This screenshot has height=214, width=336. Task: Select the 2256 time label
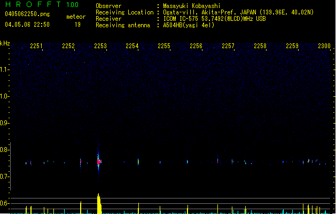point(196,47)
